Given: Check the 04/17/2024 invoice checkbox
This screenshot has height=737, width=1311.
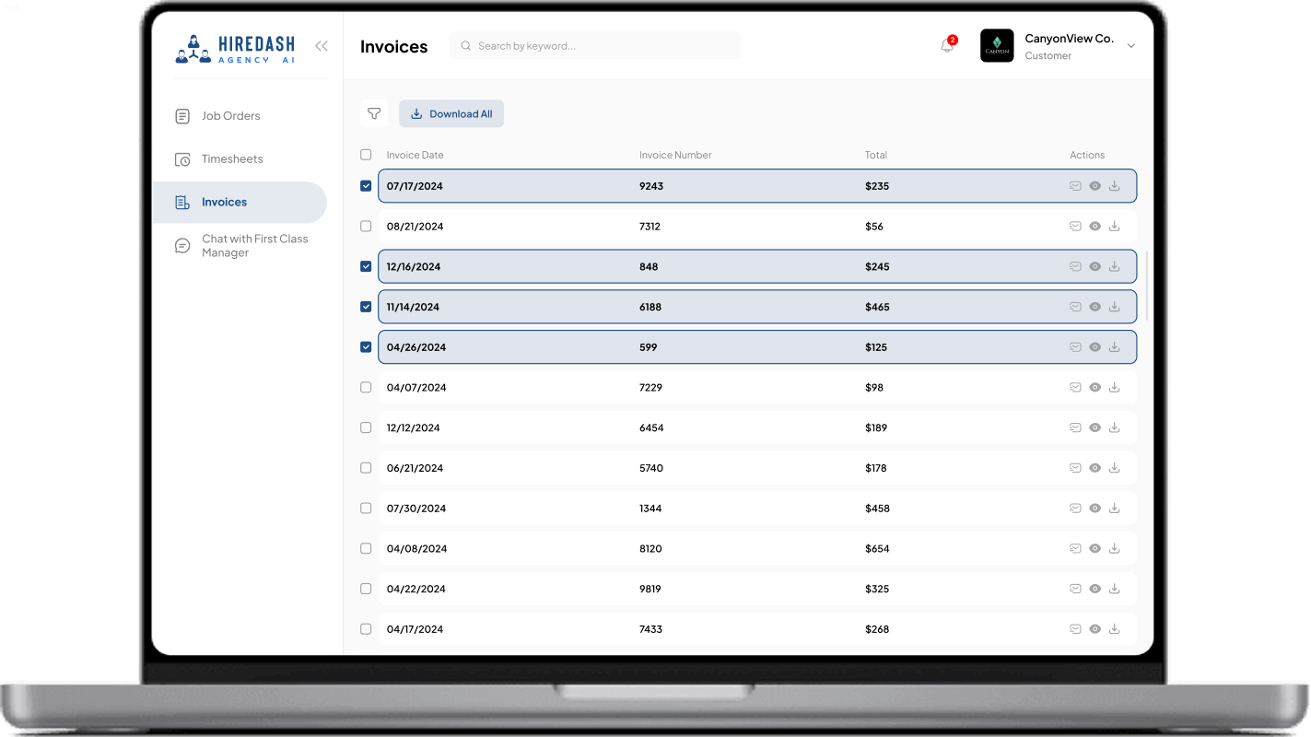Looking at the screenshot, I should 366,629.
